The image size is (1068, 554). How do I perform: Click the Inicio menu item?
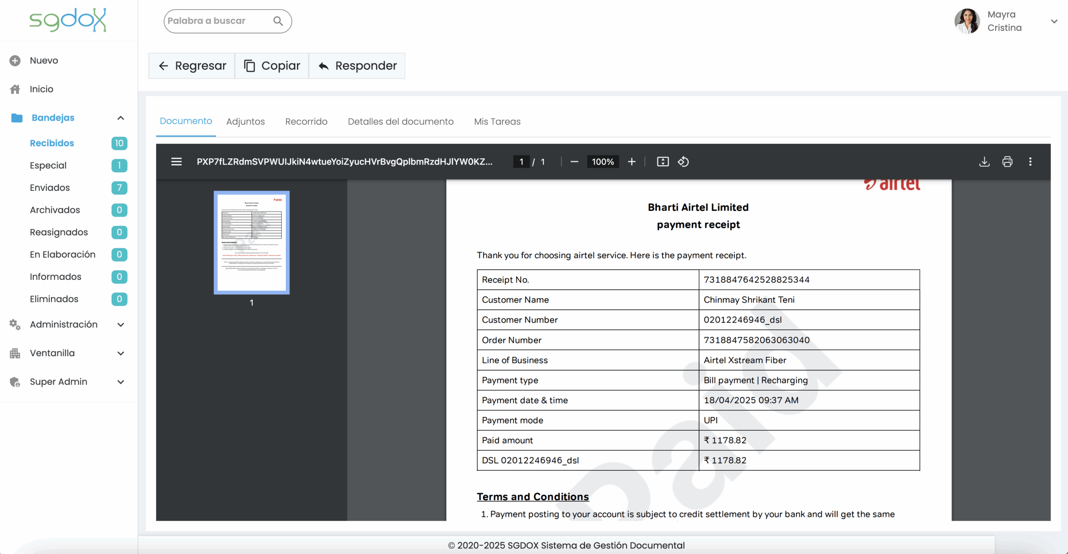41,89
